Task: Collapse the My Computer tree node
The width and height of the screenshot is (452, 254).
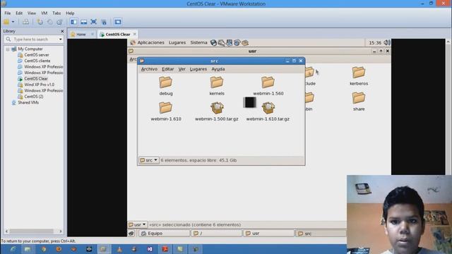Action: pyautogui.click(x=8, y=49)
